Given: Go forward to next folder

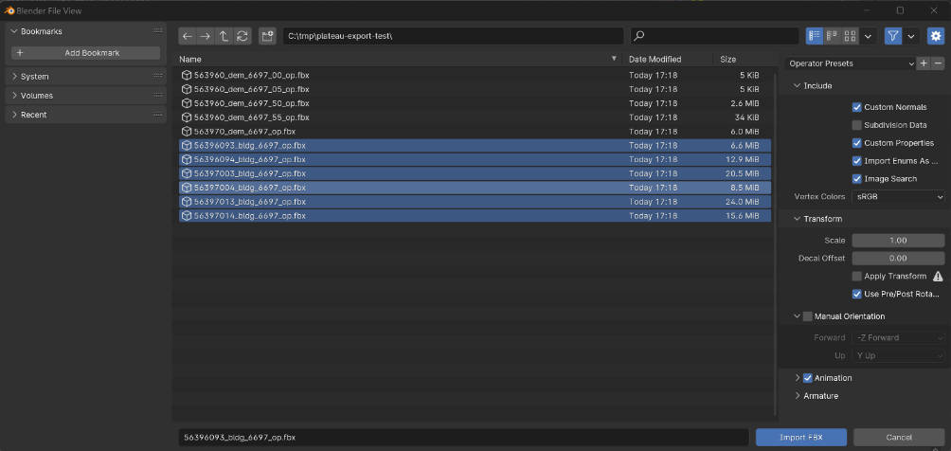Looking at the screenshot, I should pyautogui.click(x=206, y=36).
